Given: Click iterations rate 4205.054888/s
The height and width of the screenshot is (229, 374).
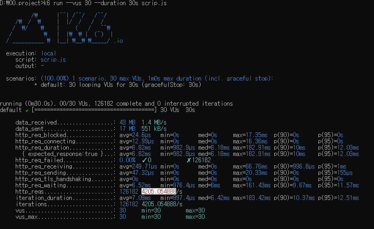Looking at the screenshot, I should pyautogui.click(x=162, y=204).
